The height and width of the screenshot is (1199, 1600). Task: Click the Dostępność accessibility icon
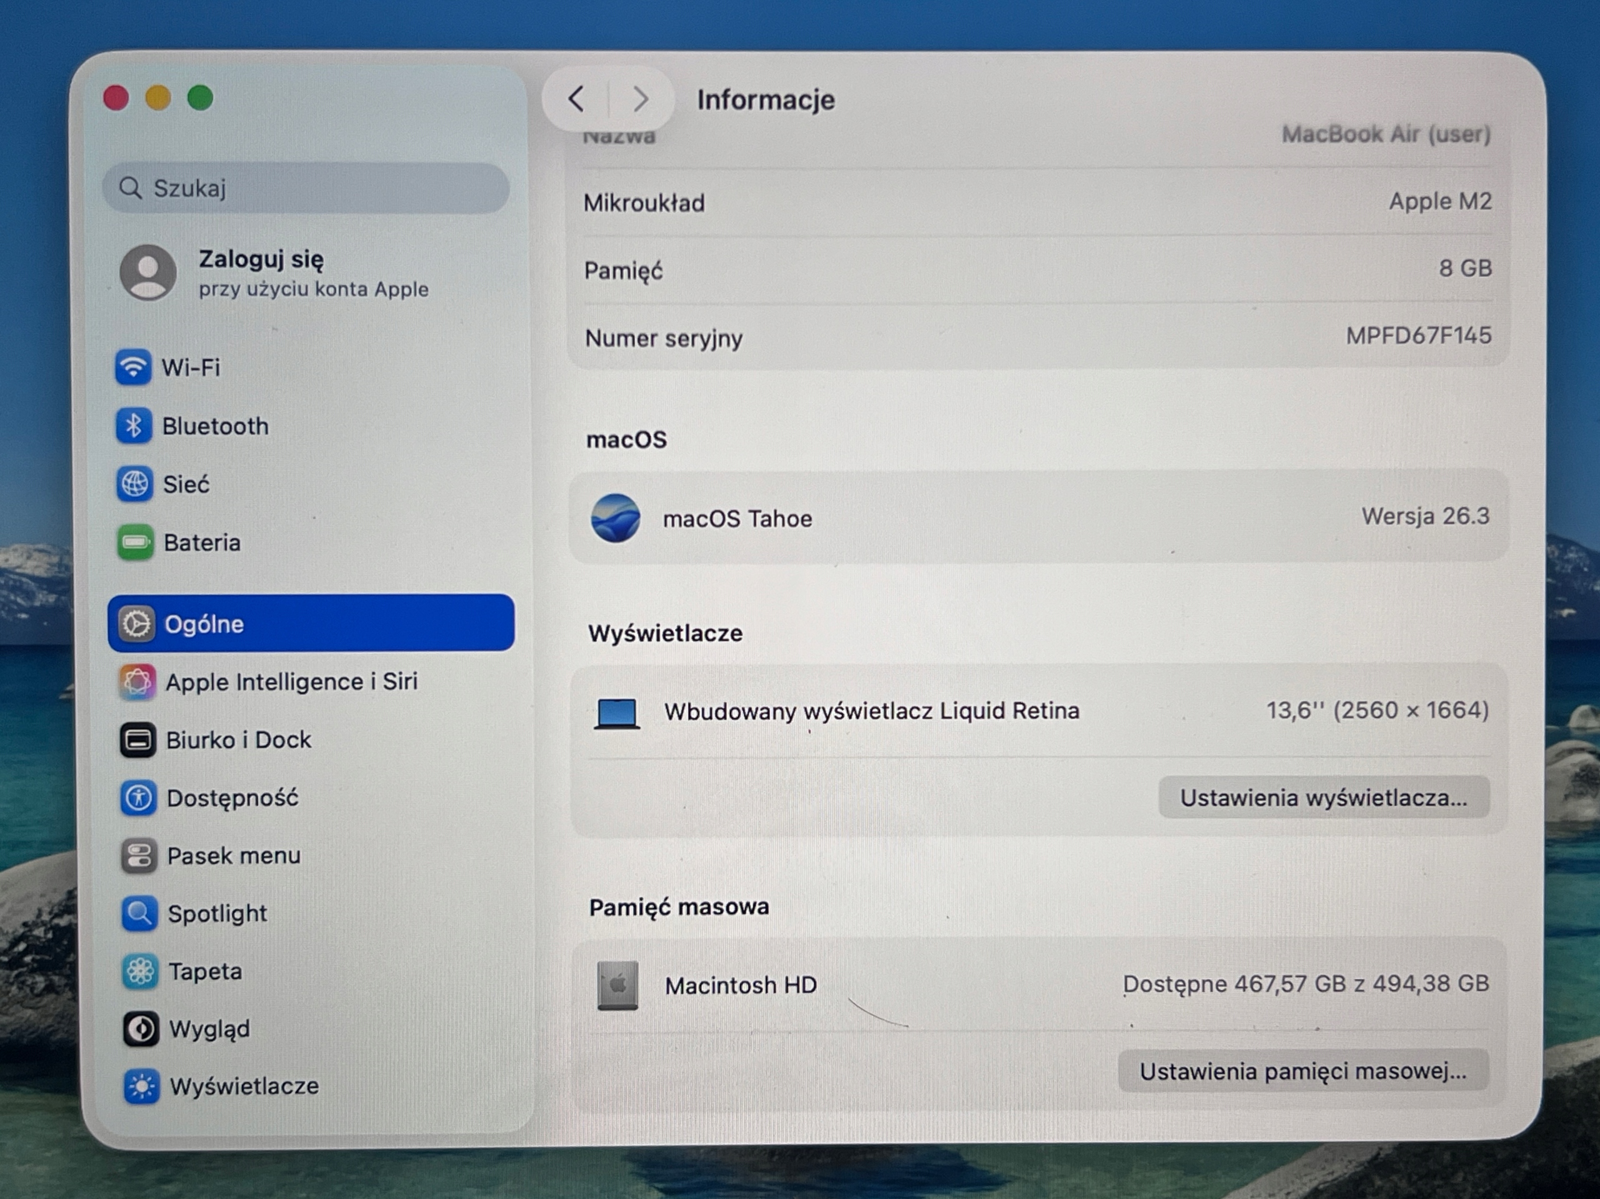tap(138, 798)
